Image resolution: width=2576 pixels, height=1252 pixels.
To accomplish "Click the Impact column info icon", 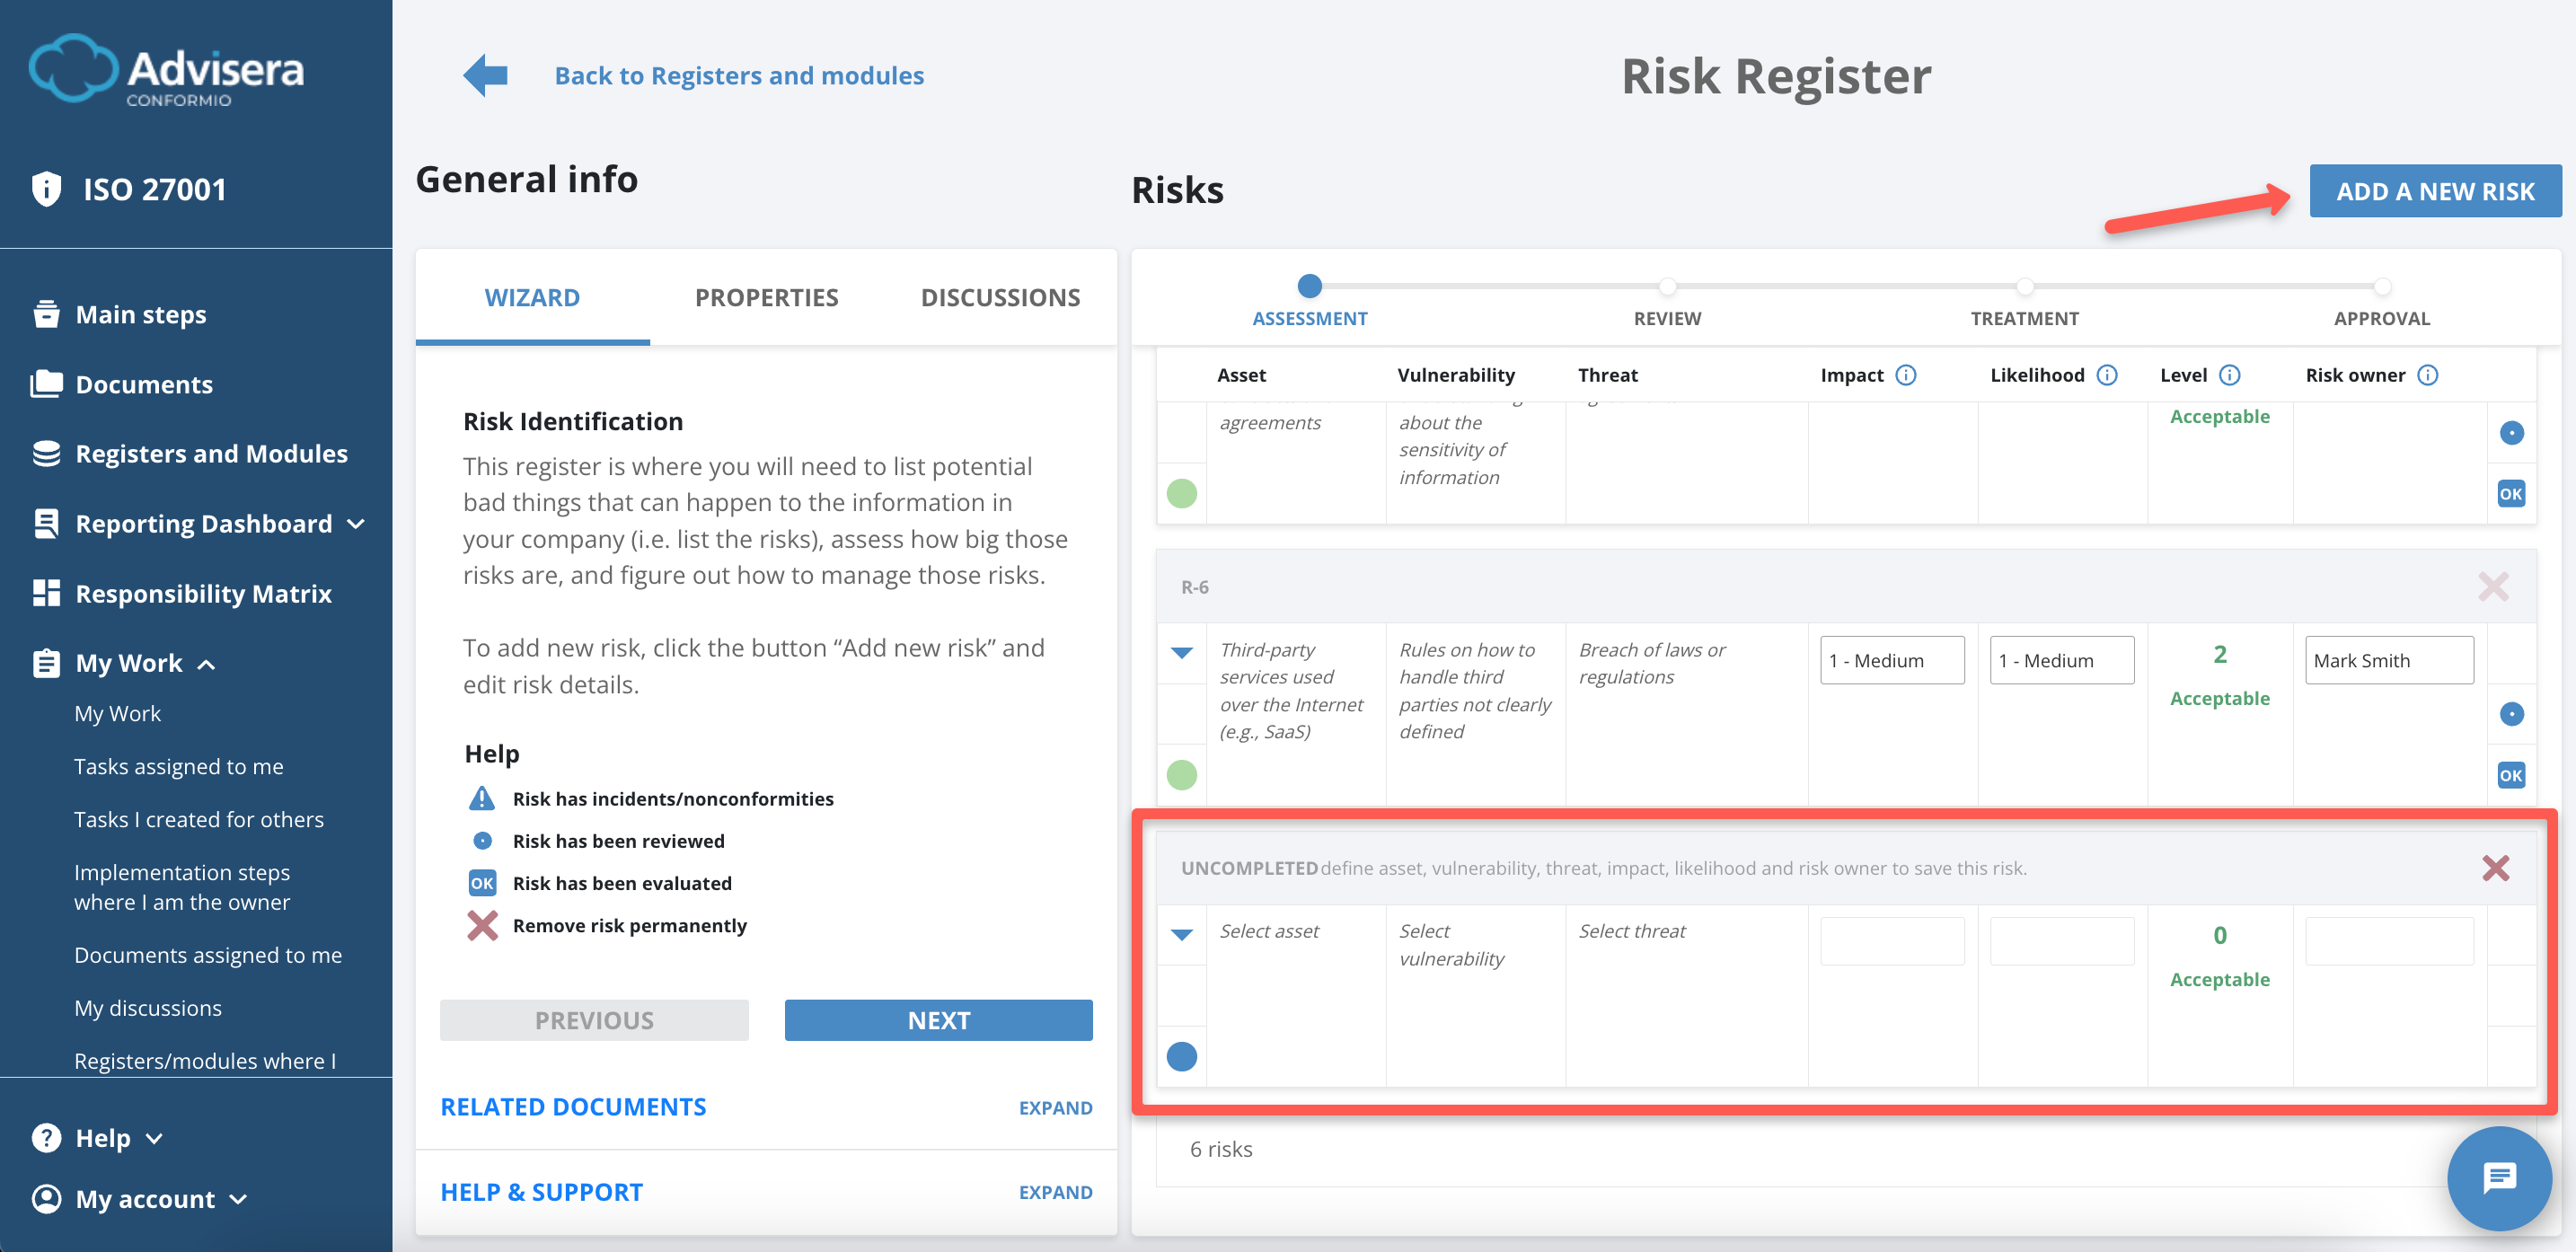I will (1906, 375).
